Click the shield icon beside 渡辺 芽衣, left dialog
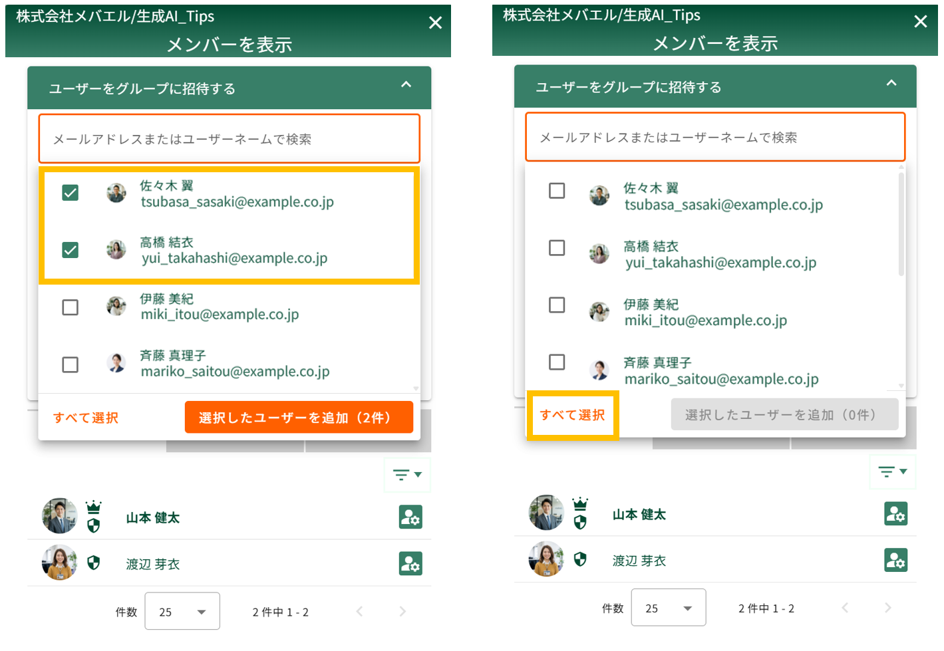This screenshot has height=651, width=944. (94, 563)
